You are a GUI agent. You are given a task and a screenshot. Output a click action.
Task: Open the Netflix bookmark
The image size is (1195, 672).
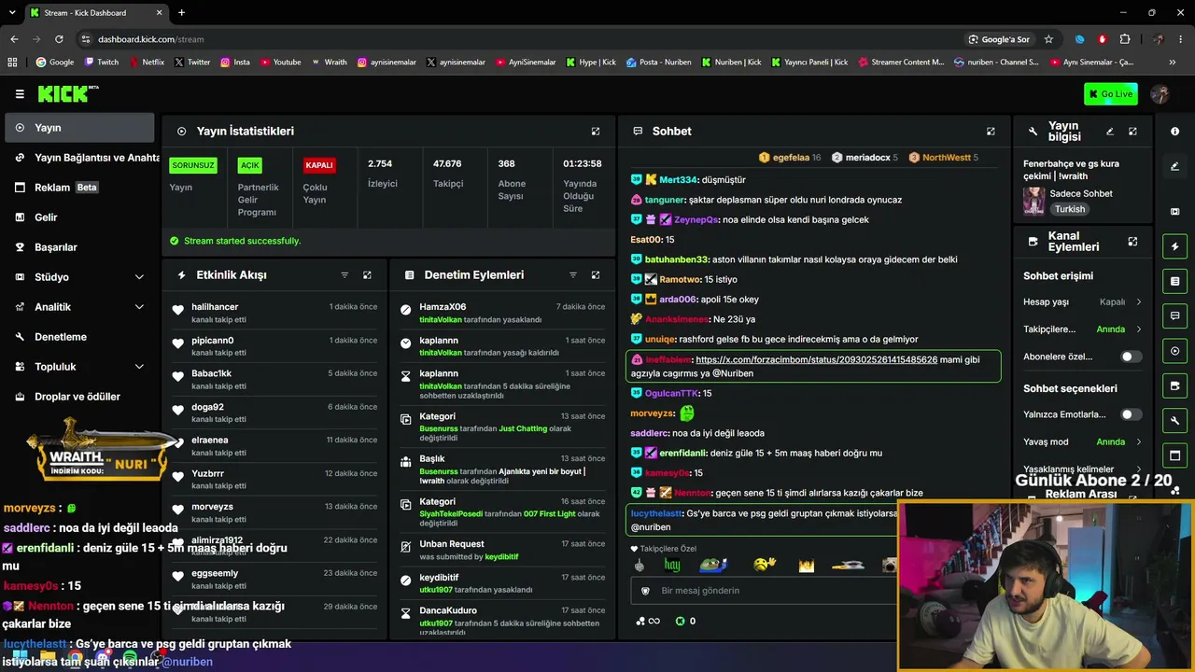(x=146, y=63)
